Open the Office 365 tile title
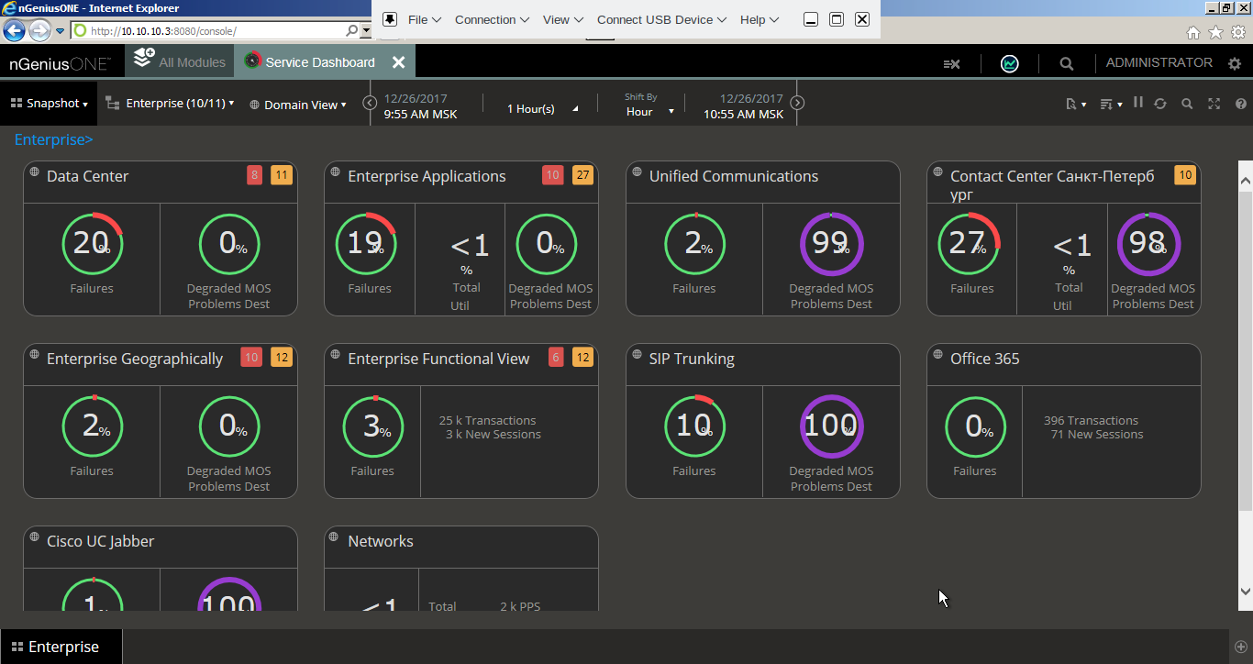 point(984,359)
